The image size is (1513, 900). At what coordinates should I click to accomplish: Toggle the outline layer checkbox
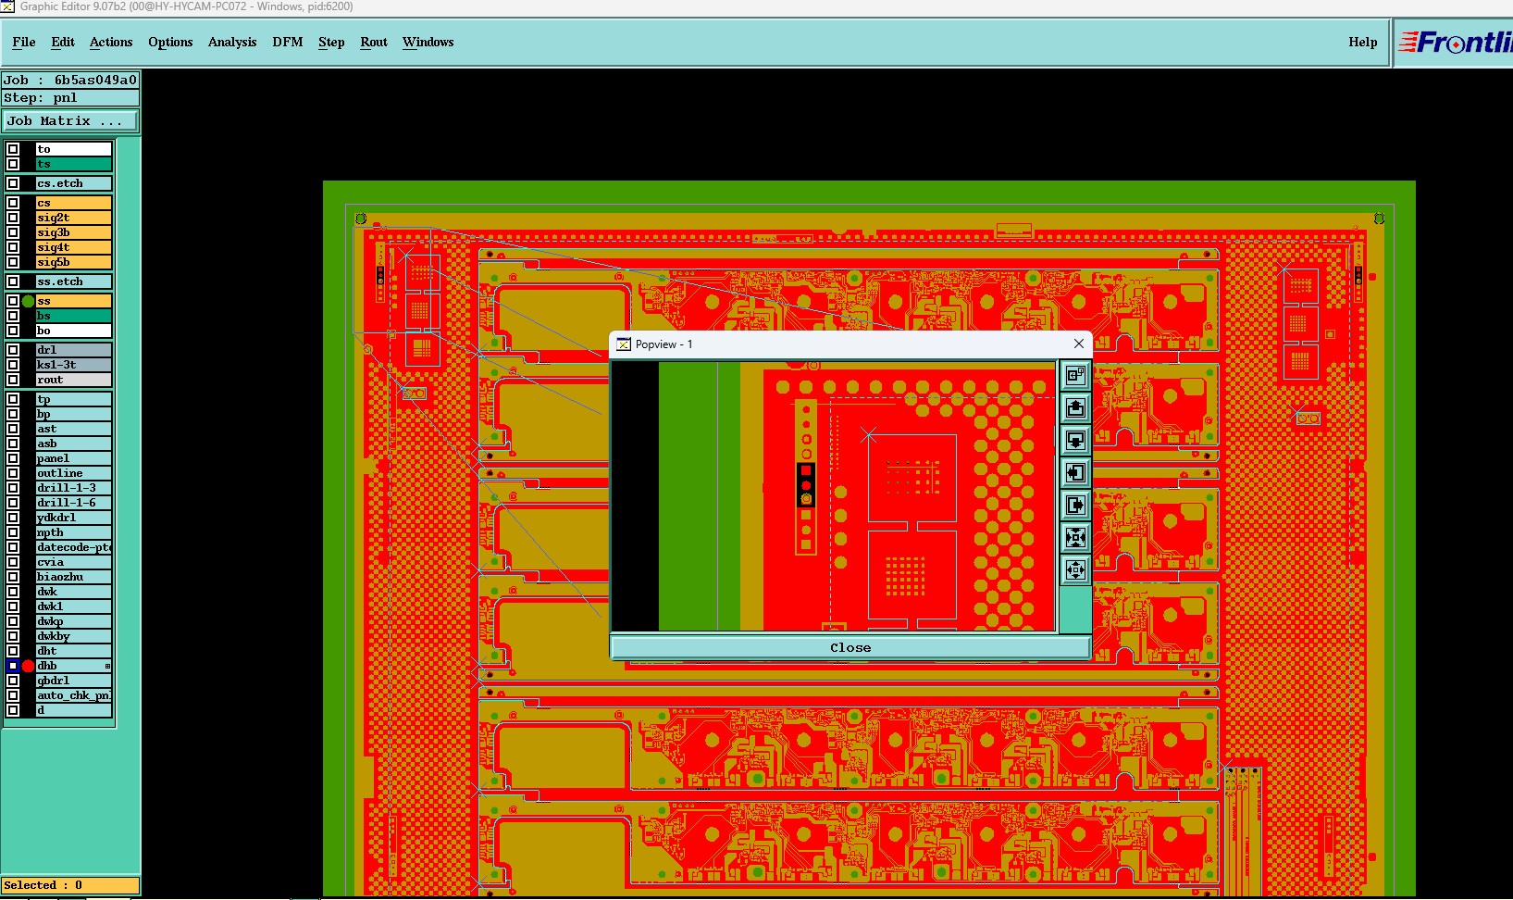(13, 473)
